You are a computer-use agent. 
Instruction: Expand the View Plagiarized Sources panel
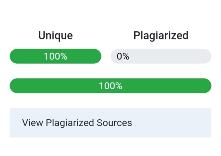click(x=111, y=122)
